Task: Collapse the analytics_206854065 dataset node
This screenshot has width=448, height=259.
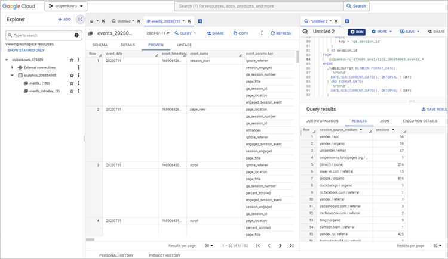Action: [12, 76]
